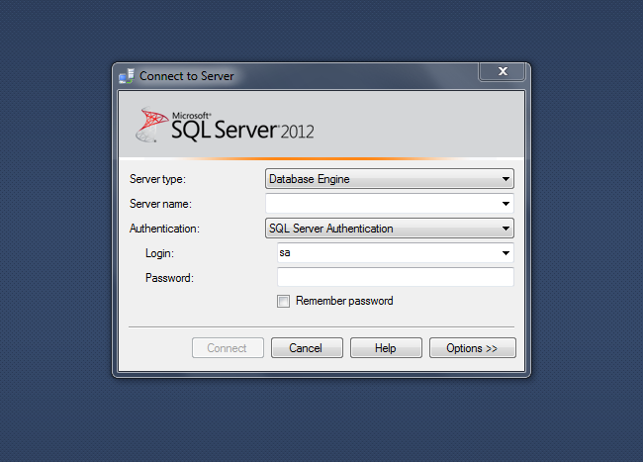Click the SQL Server 2012 logo
The width and height of the screenshot is (643, 462).
pyautogui.click(x=225, y=125)
